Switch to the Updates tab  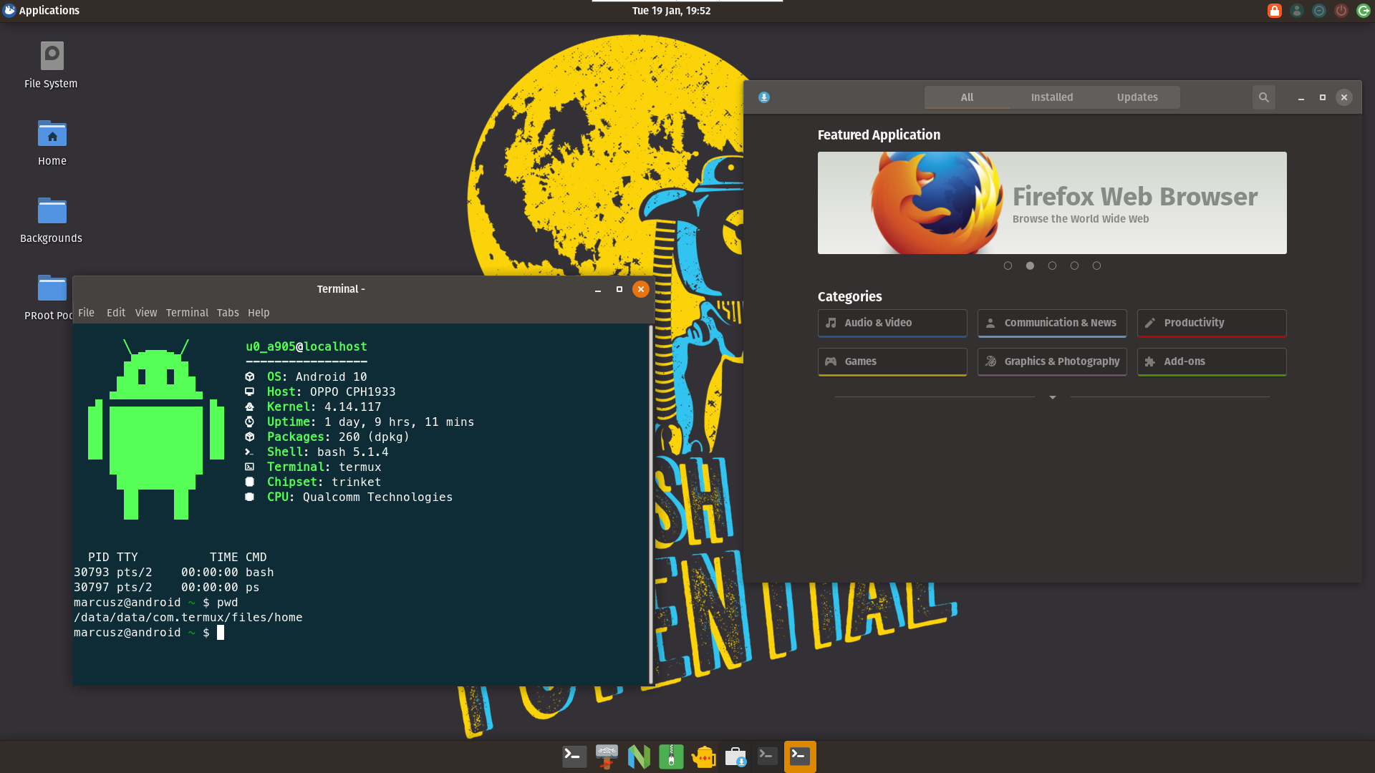[x=1137, y=97]
